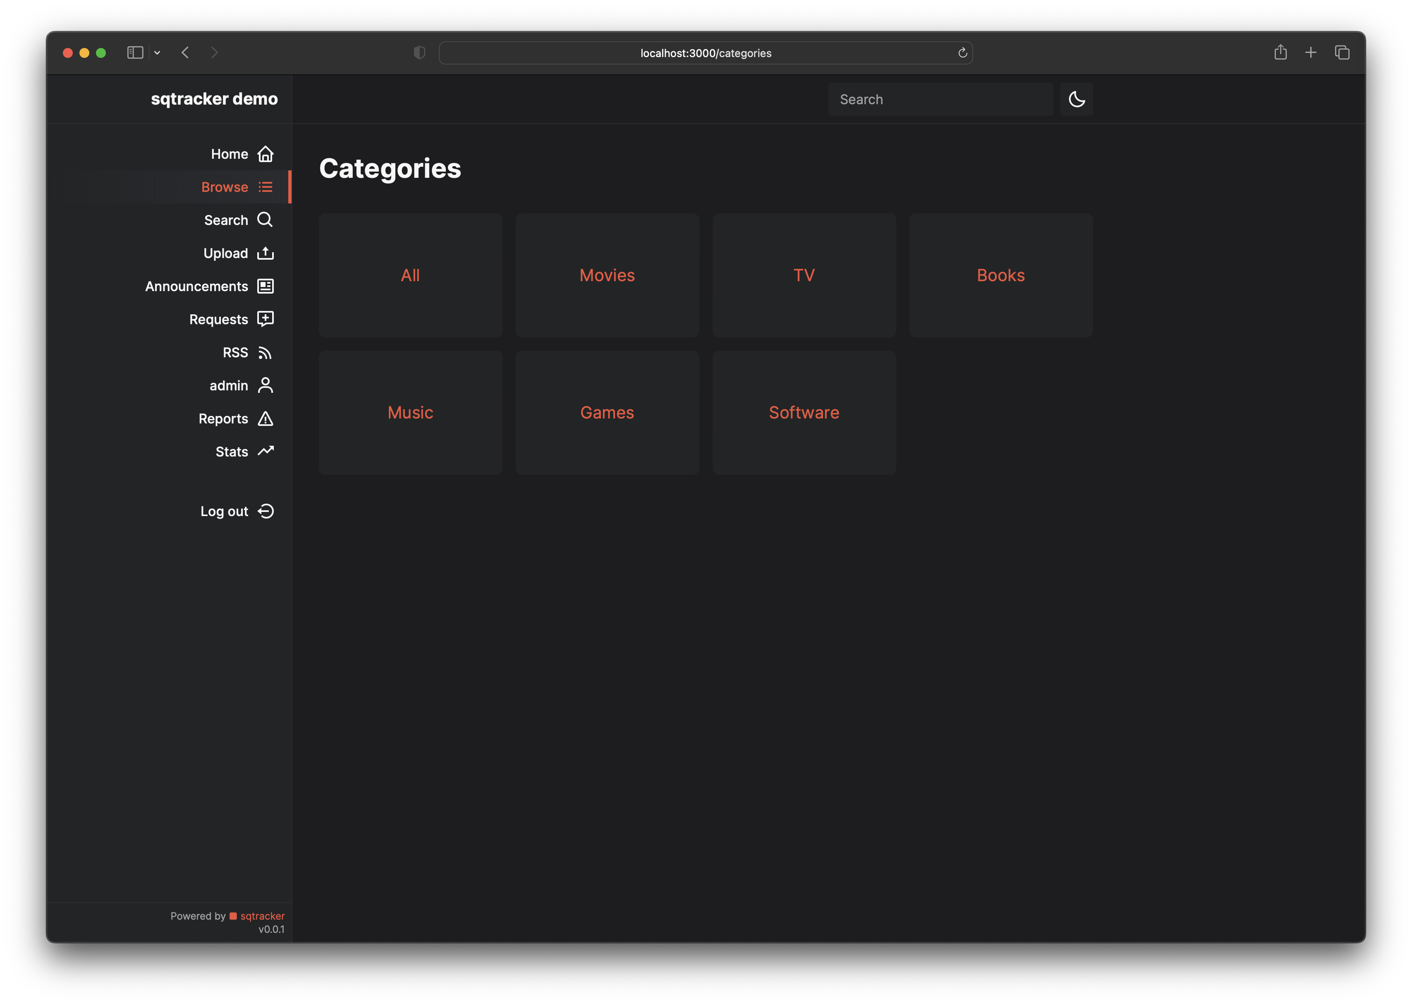This screenshot has height=1004, width=1412.
Task: Open the Software category card
Action: 804,412
